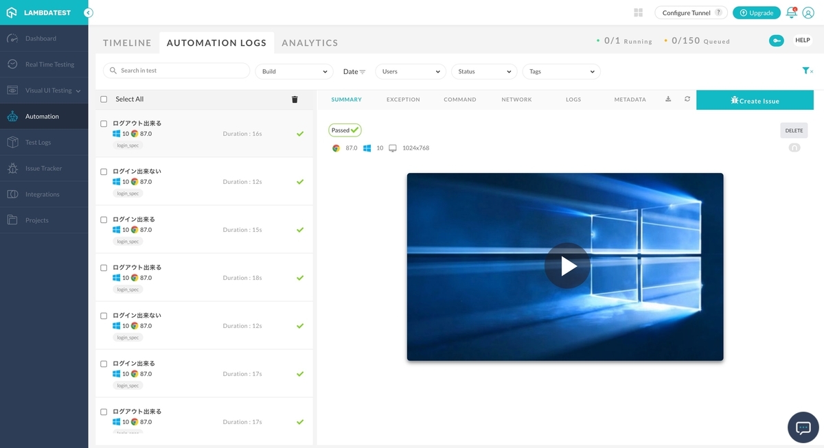The image size is (824, 448).
Task: Play the test recording video
Action: click(566, 266)
